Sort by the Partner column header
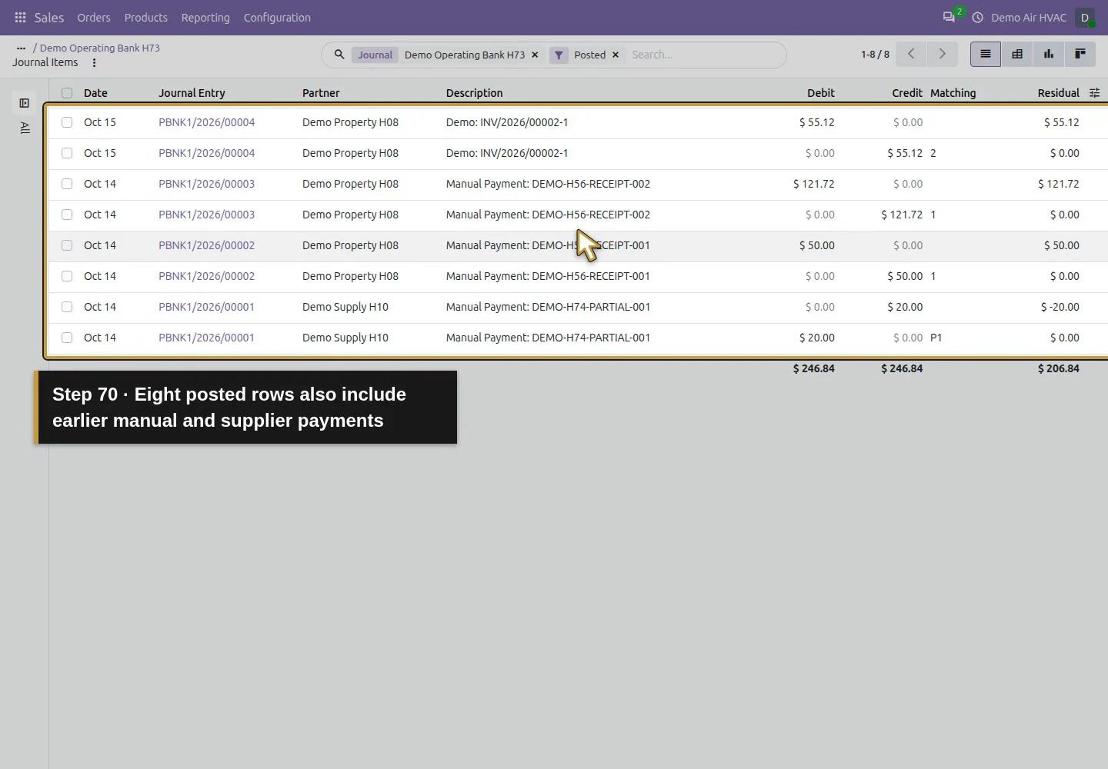This screenshot has height=769, width=1108. (321, 93)
